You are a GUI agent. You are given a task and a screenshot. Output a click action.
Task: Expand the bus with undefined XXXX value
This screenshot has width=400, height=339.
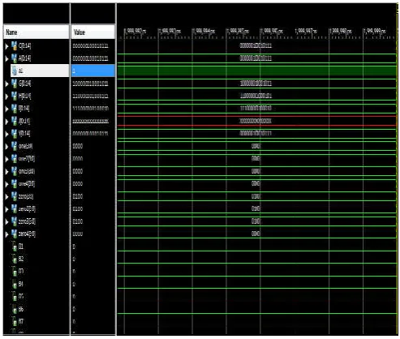pos(7,122)
